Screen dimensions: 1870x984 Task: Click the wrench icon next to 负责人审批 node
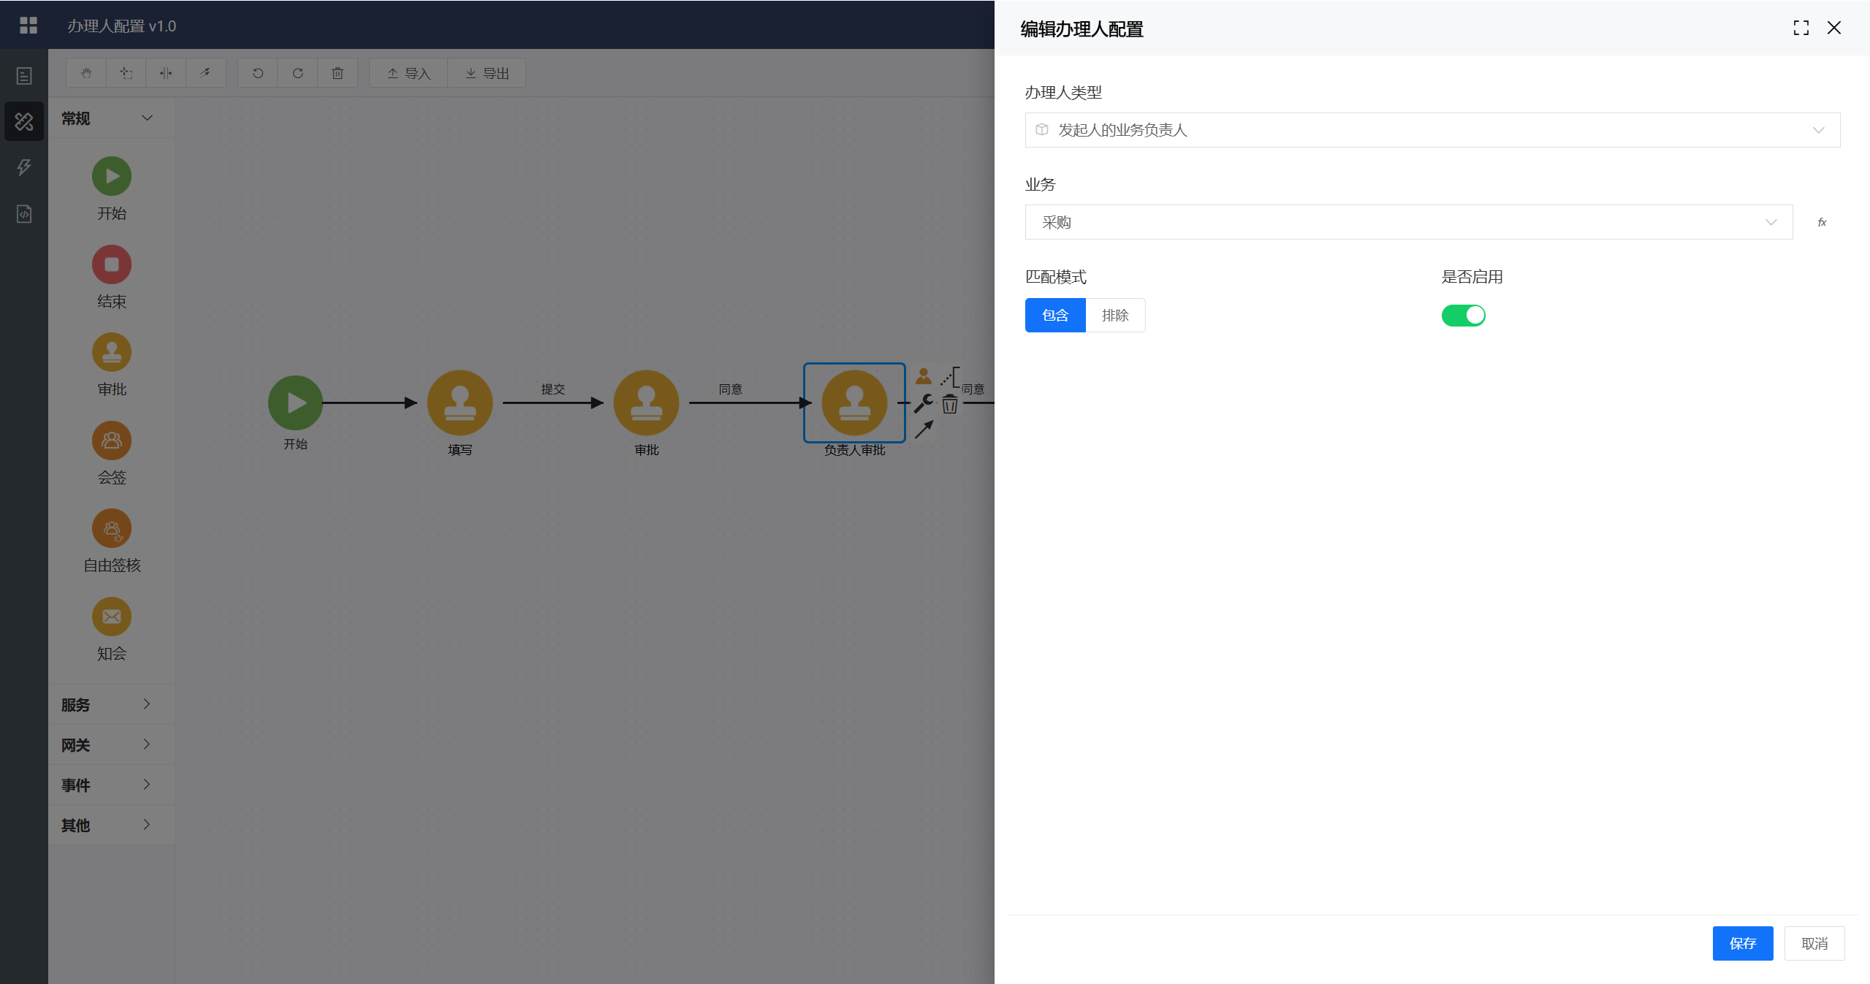click(924, 403)
